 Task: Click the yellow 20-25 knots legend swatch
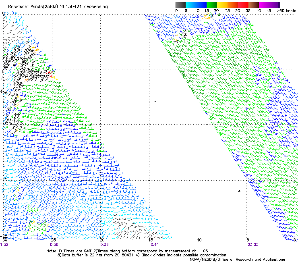222,5
